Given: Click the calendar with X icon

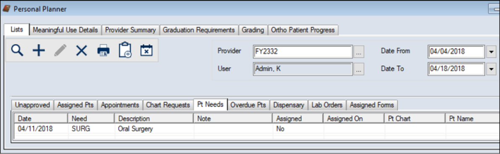Looking at the screenshot, I should tap(147, 51).
